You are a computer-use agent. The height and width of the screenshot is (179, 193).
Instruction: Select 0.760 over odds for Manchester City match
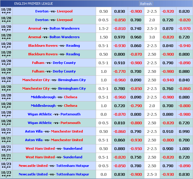pos(168,89)
